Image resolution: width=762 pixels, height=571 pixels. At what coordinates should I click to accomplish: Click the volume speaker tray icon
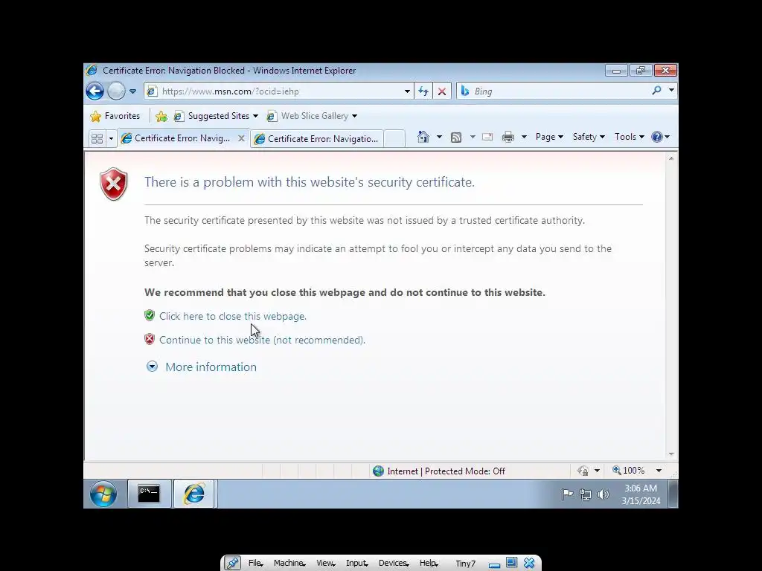(603, 494)
